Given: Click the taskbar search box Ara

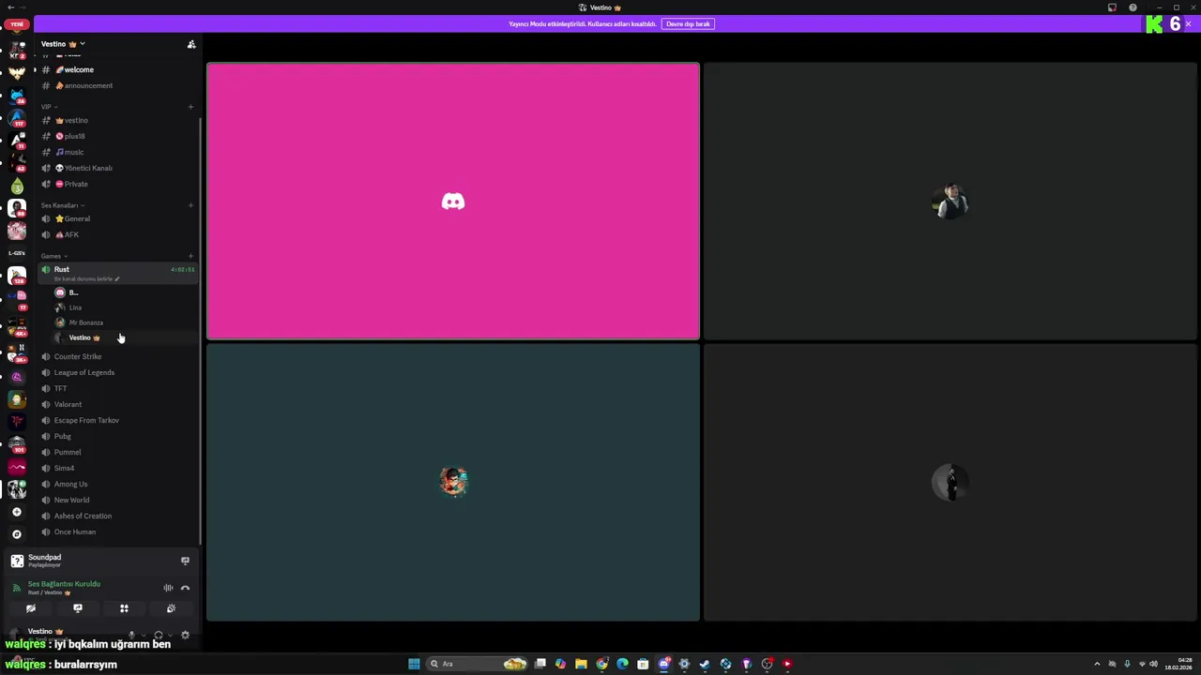Looking at the screenshot, I should point(477,664).
